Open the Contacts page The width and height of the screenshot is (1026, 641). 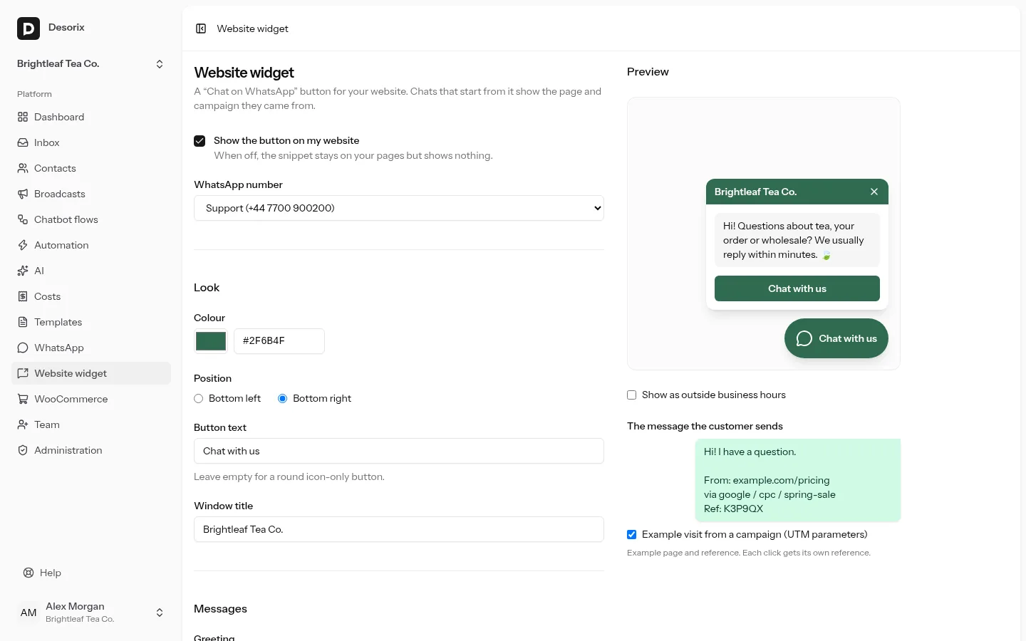(x=91, y=168)
